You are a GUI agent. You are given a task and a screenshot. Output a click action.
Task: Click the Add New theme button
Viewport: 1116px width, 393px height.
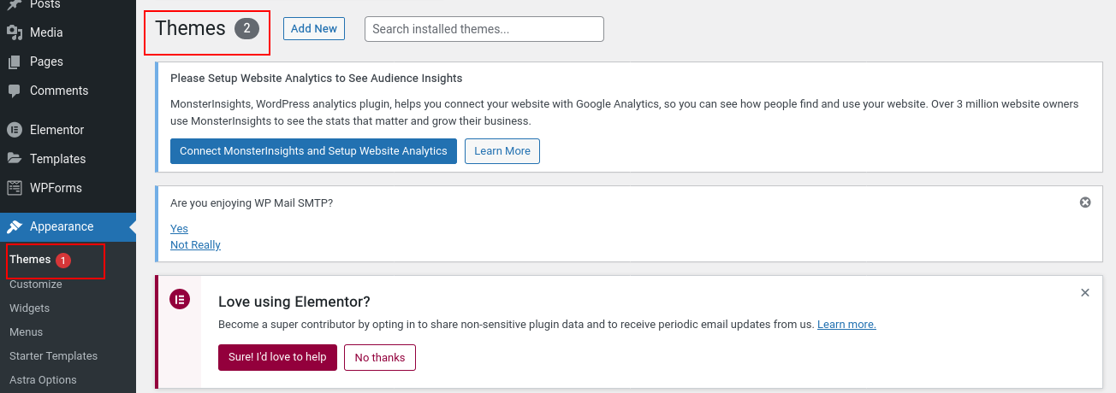click(x=314, y=28)
